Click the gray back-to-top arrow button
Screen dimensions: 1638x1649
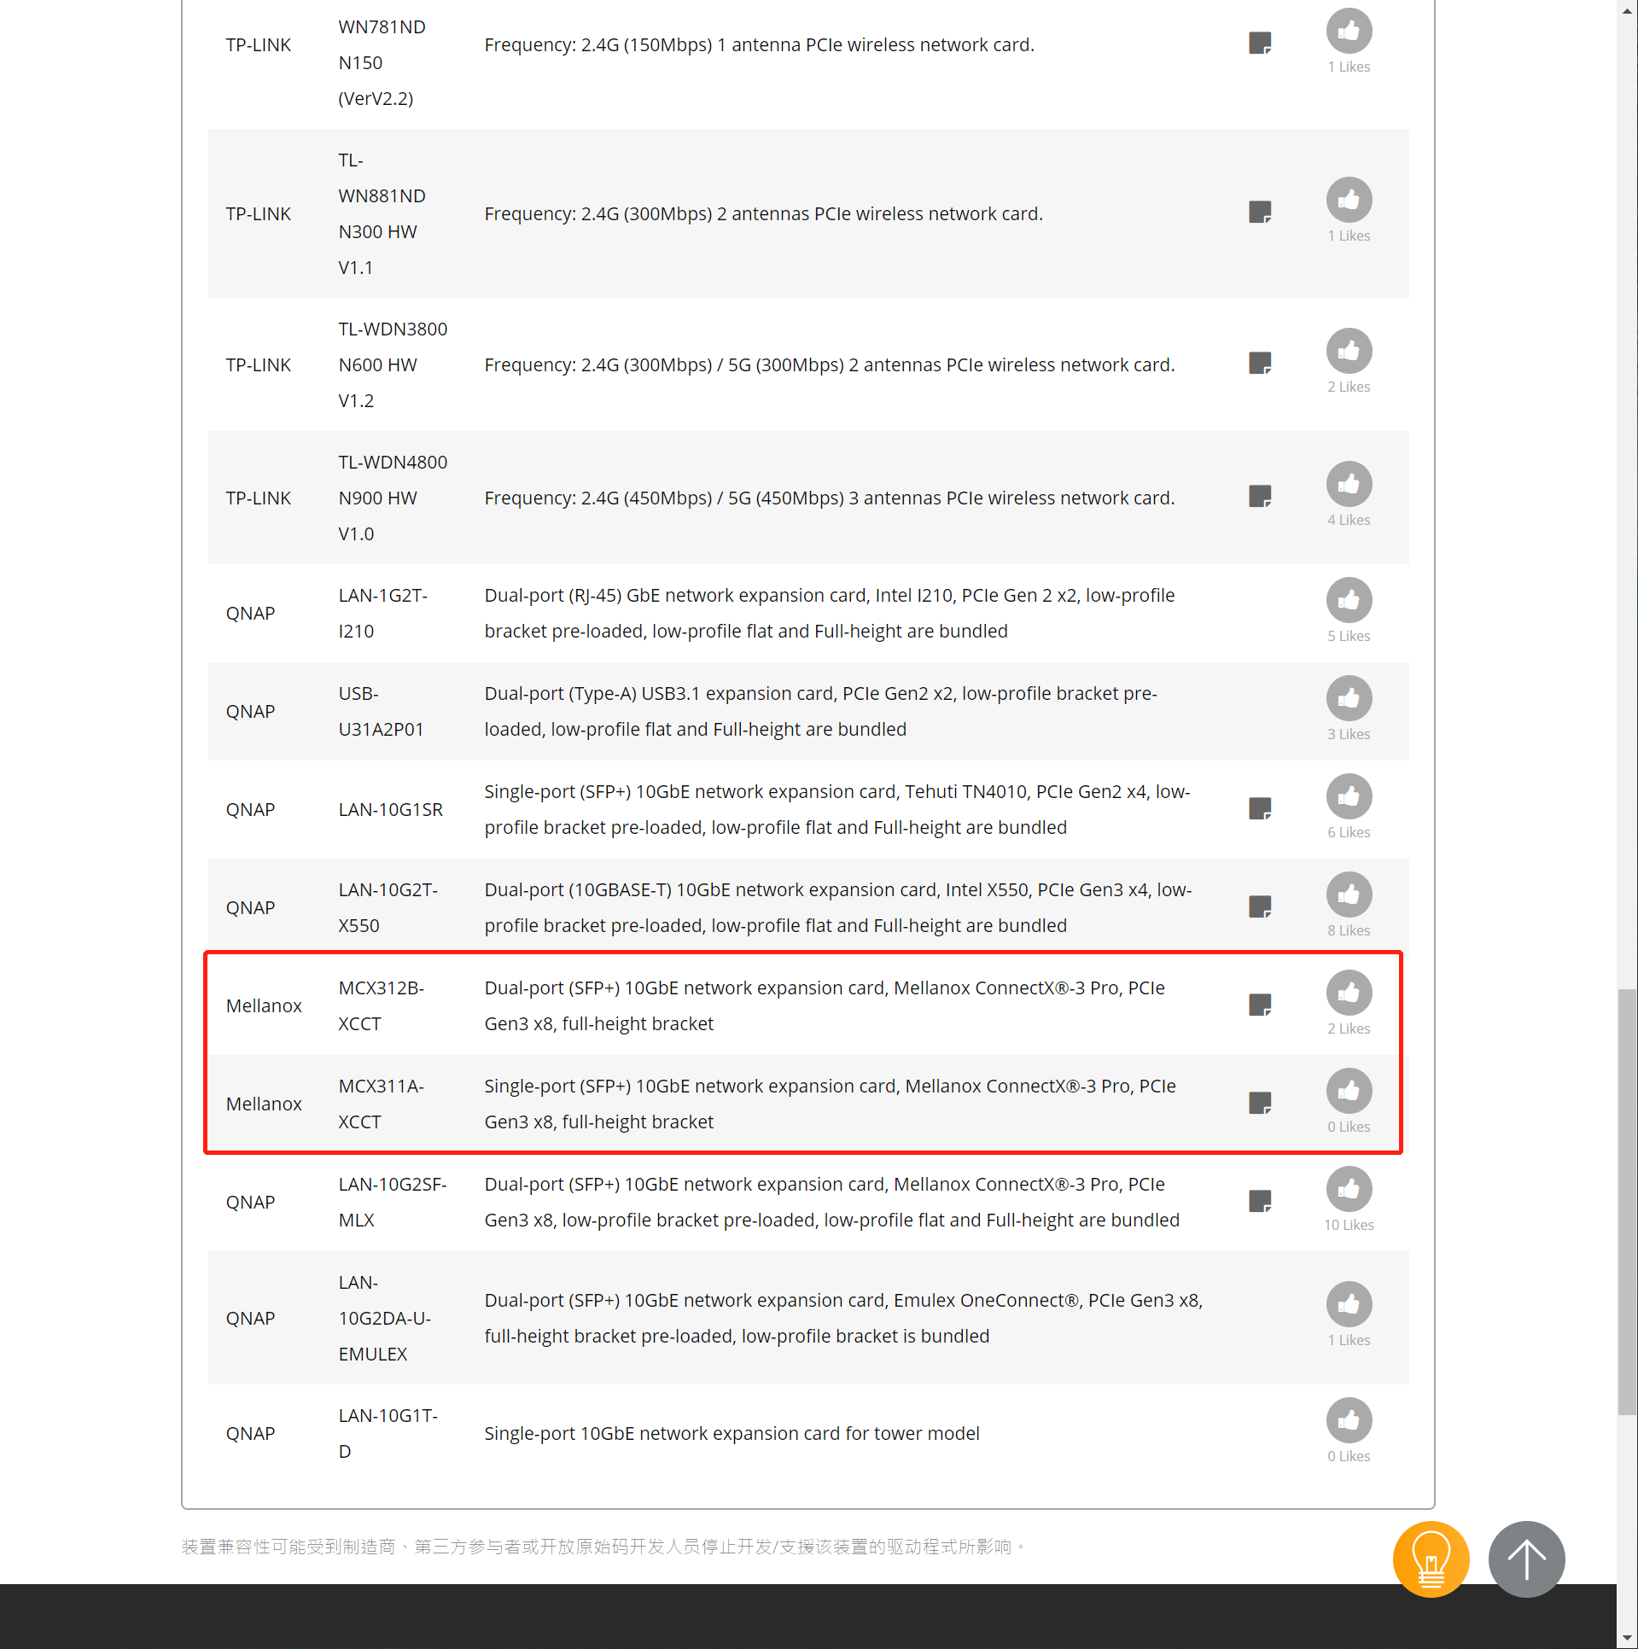point(1525,1559)
